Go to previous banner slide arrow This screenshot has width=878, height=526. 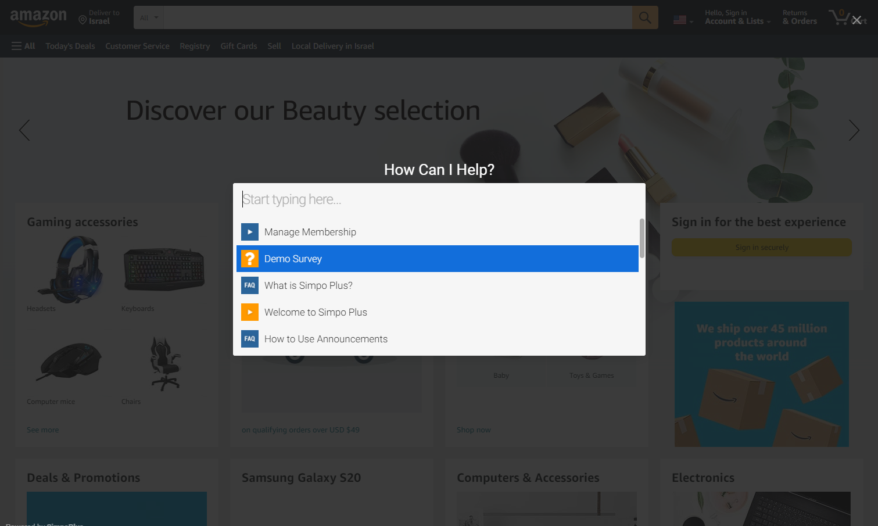coord(24,130)
